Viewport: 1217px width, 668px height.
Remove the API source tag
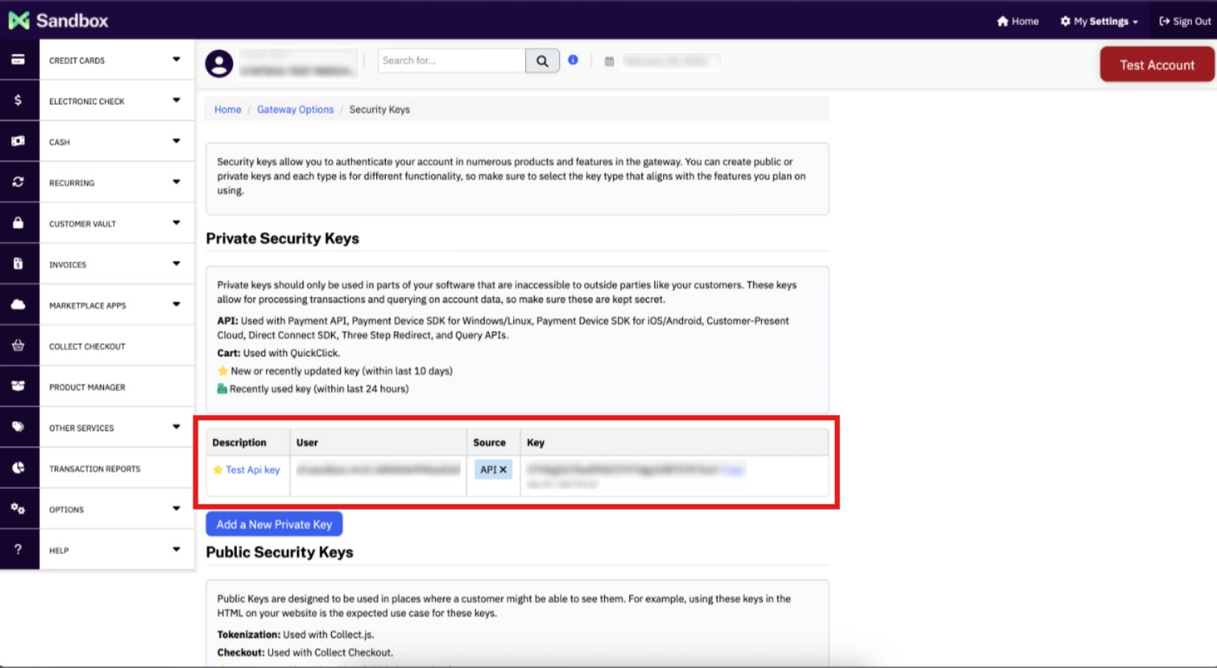click(x=503, y=470)
